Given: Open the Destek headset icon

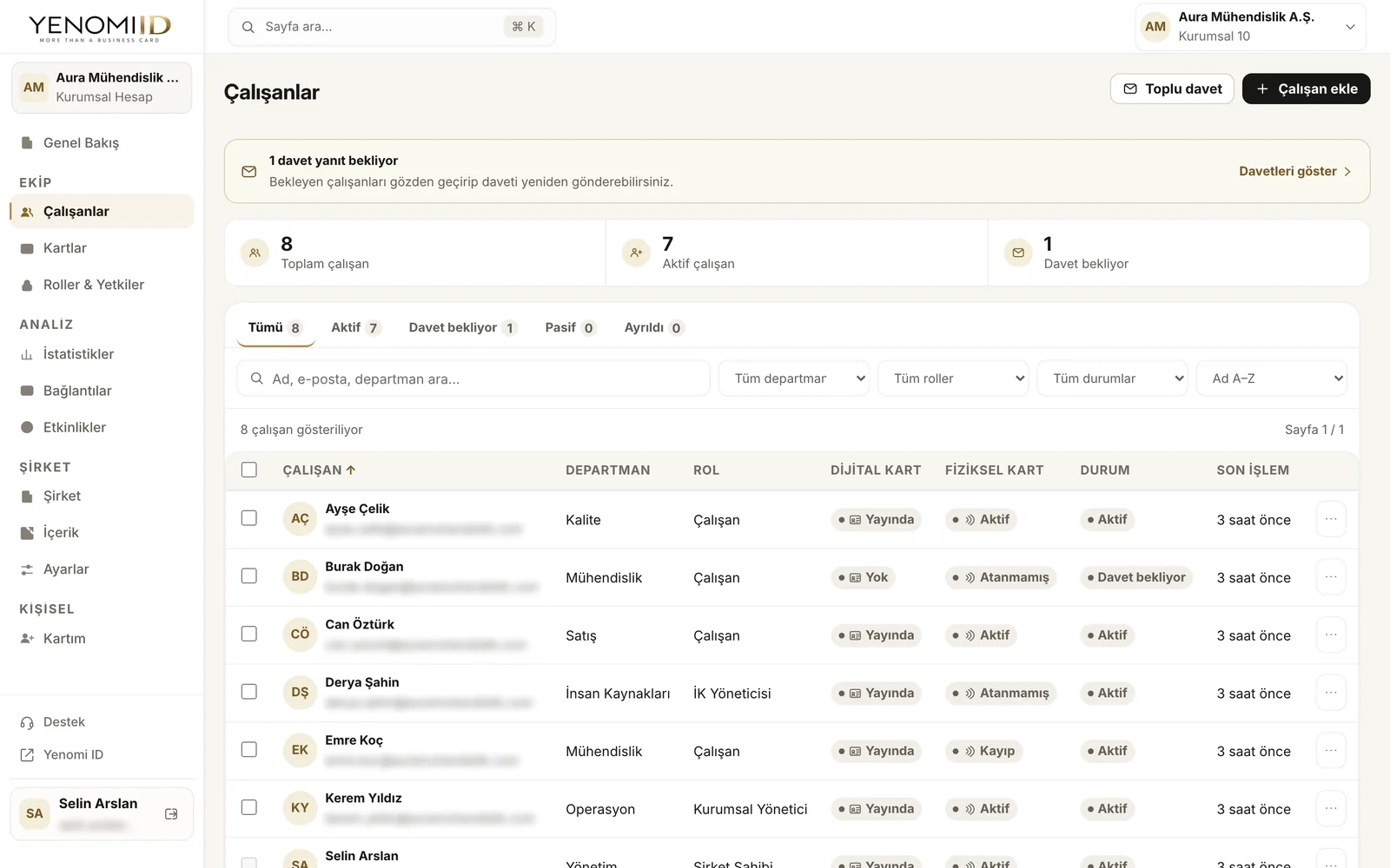Looking at the screenshot, I should (27, 722).
